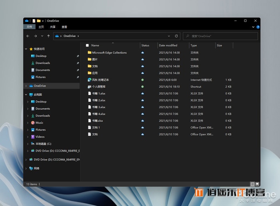Sort by the Name column header
This screenshot has width=280, height=206.
point(95,45)
